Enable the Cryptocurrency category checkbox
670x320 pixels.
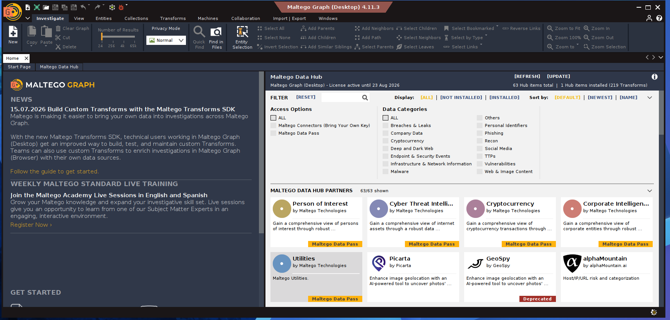[x=385, y=141]
